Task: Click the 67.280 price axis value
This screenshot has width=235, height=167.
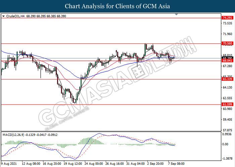Action: pyautogui.click(x=227, y=66)
